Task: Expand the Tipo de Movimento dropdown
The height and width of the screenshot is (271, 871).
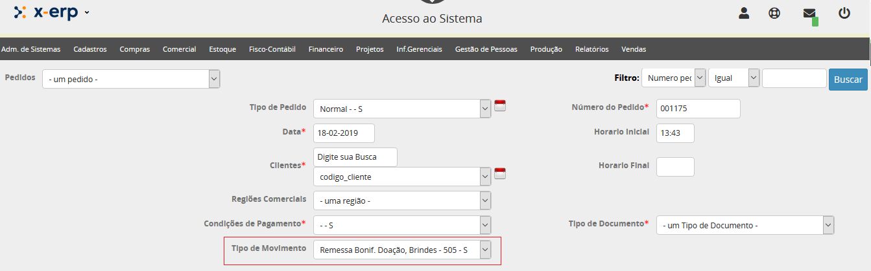Action: tap(402, 250)
